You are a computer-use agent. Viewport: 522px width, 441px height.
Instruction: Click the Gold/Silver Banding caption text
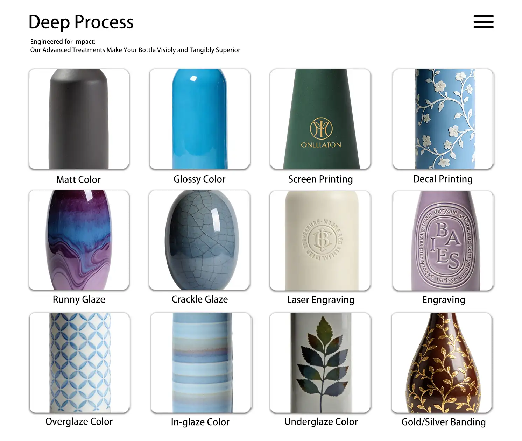tap(443, 422)
